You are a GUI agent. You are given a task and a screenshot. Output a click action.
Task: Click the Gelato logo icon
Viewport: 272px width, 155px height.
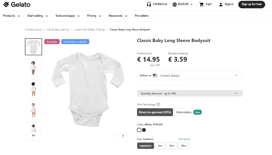pos(6,4)
